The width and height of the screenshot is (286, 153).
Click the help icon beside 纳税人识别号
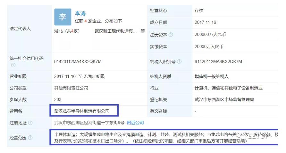pyautogui.click(x=179, y=62)
